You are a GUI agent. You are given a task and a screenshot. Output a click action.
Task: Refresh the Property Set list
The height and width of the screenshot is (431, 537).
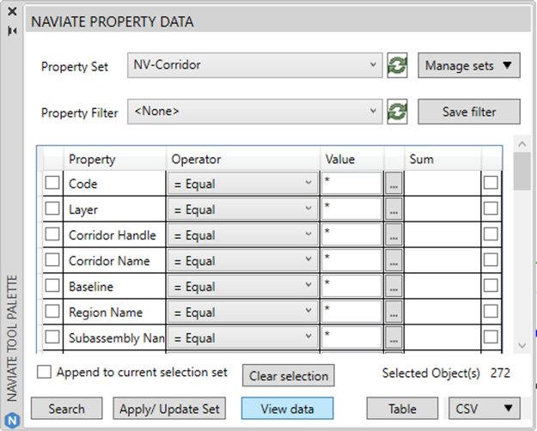(x=397, y=65)
